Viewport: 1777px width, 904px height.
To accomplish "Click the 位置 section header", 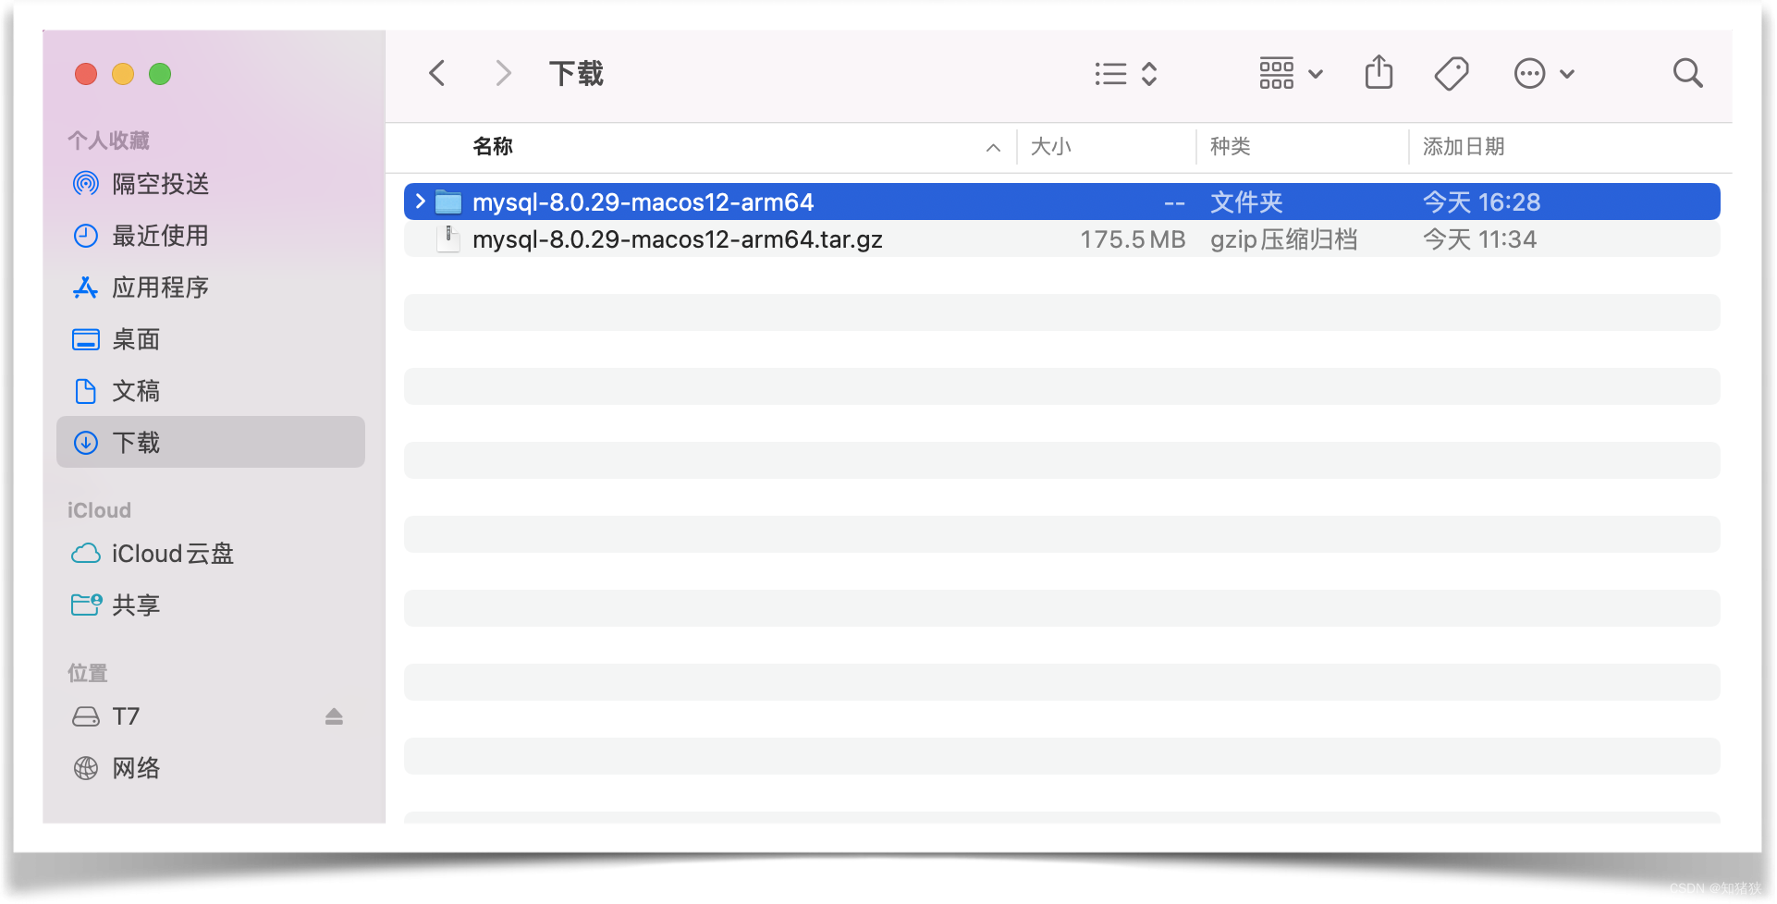I will click(x=88, y=673).
